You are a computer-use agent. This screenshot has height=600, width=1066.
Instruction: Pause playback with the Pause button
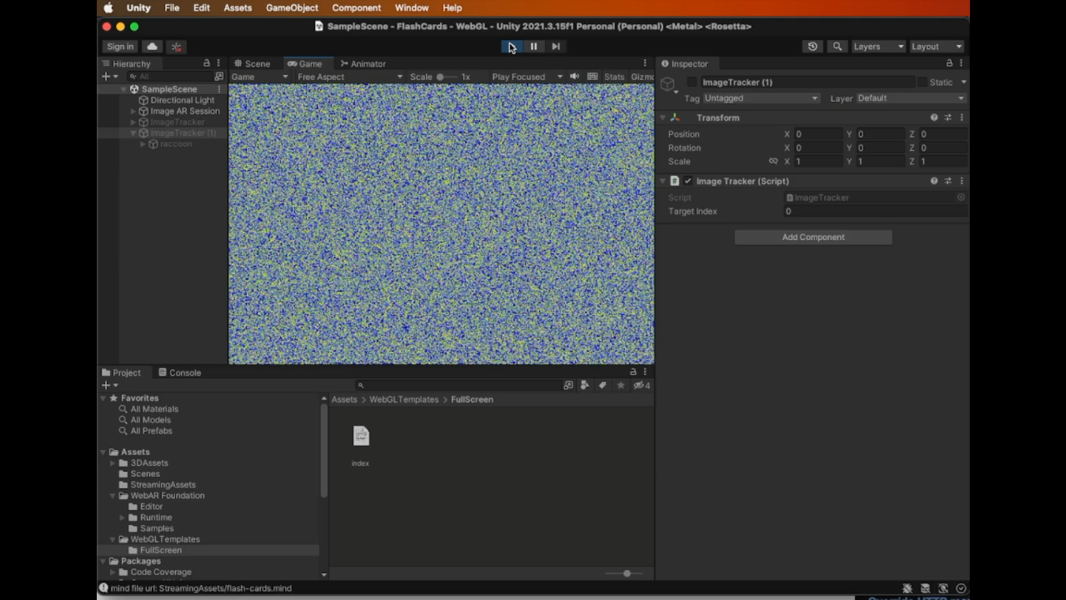pyautogui.click(x=534, y=46)
